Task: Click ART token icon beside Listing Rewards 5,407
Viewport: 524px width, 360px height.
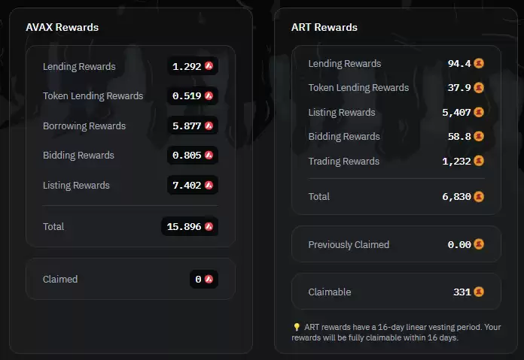Action: coord(479,112)
